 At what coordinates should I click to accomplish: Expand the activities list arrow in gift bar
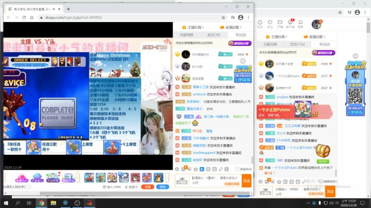[78, 178]
